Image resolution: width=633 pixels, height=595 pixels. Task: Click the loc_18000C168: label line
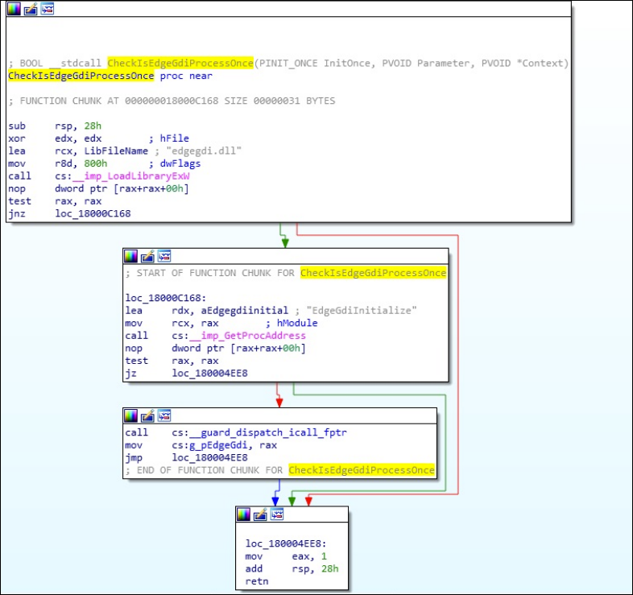tap(166, 298)
